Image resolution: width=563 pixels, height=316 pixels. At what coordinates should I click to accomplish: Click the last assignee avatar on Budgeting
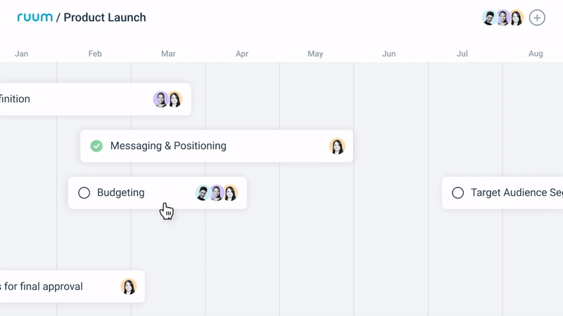coord(230,193)
